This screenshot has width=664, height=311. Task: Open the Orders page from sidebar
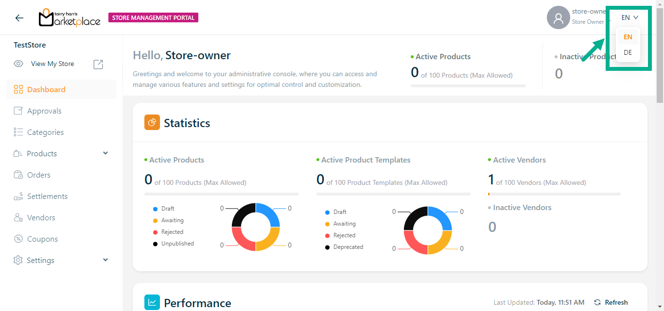pos(38,175)
